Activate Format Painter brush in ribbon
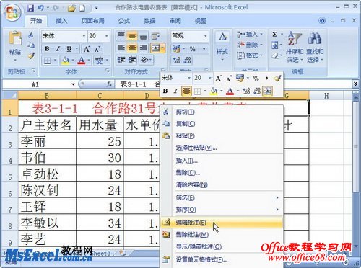The height and width of the screenshot is (268, 361). (x=31, y=55)
